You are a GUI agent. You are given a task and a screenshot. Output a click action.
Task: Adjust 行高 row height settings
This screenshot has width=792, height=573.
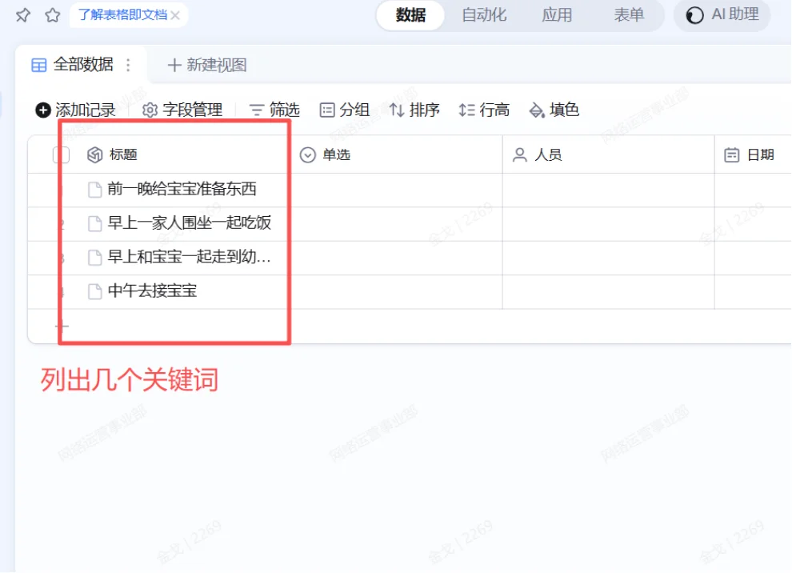tap(484, 110)
